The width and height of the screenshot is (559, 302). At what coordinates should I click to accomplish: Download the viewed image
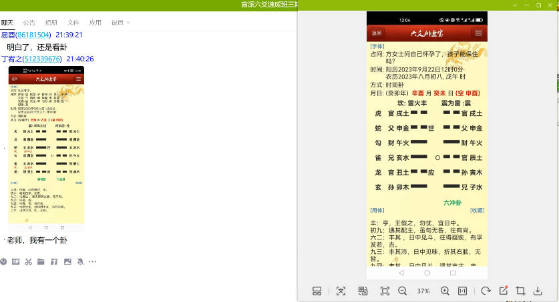pos(538,291)
